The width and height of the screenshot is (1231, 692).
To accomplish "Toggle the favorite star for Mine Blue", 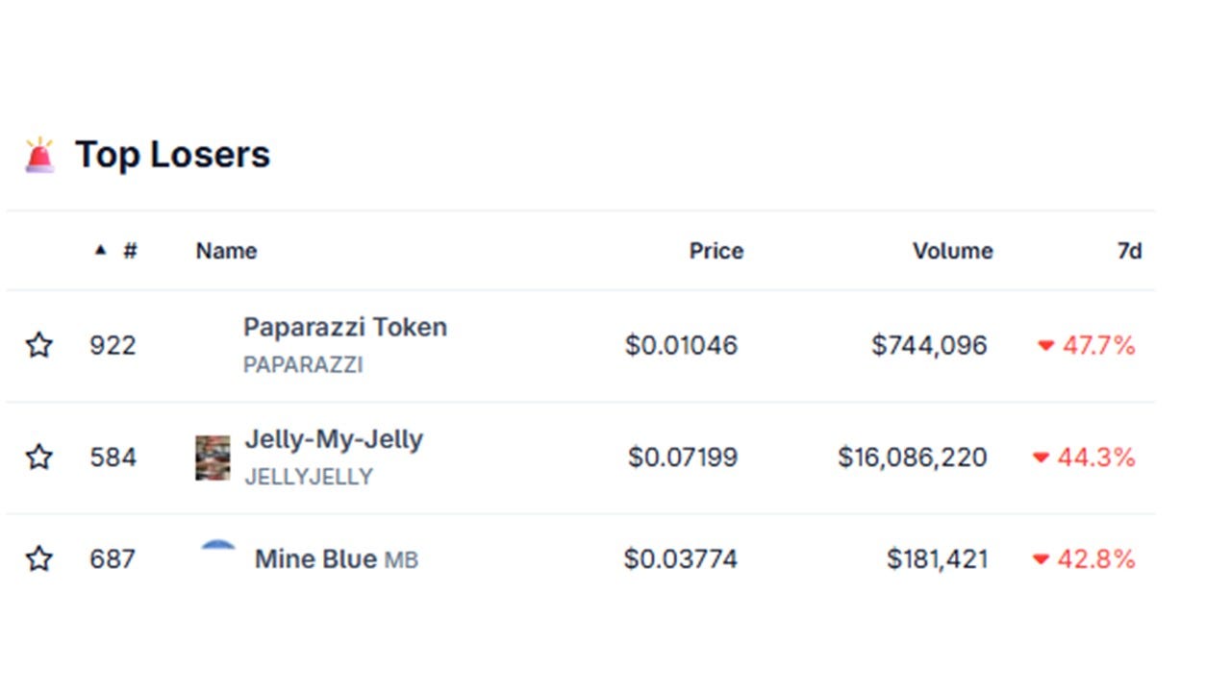I will (x=38, y=558).
